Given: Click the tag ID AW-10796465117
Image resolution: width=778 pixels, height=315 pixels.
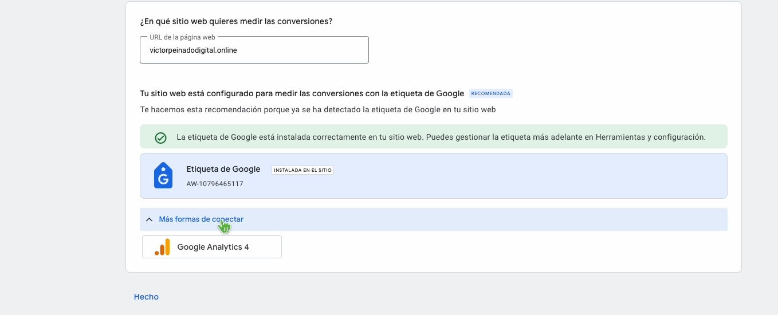Looking at the screenshot, I should [x=215, y=184].
